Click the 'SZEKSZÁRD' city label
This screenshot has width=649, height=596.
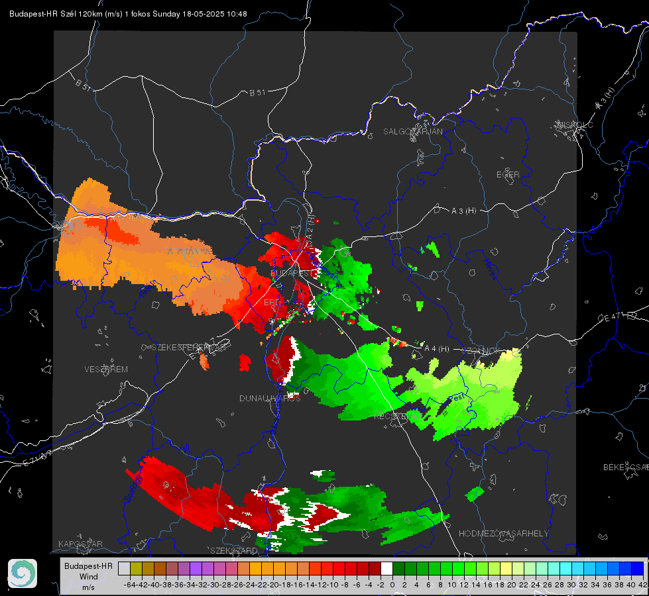[x=233, y=550]
